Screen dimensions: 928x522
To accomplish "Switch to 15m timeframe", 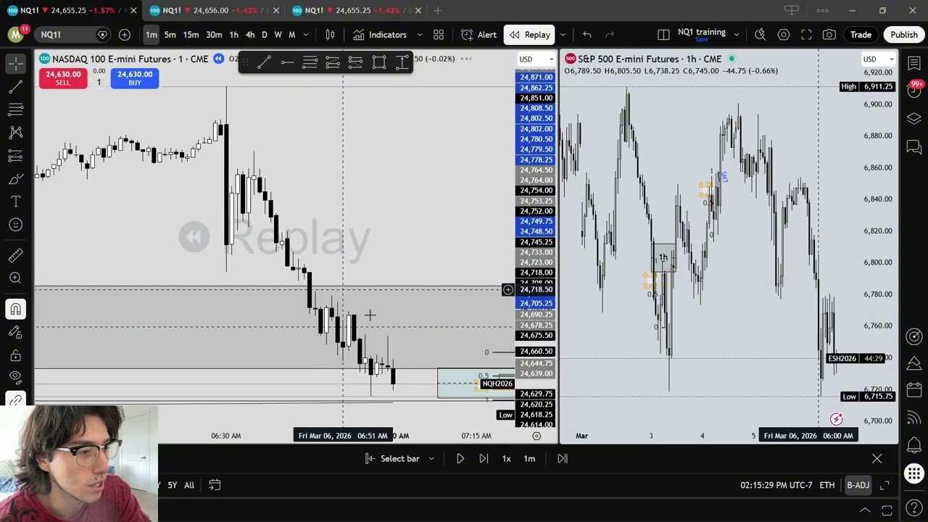I will 191,35.
